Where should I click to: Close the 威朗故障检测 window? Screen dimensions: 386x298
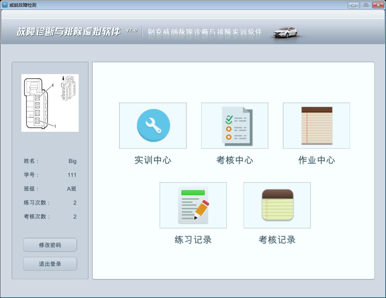point(377,5)
